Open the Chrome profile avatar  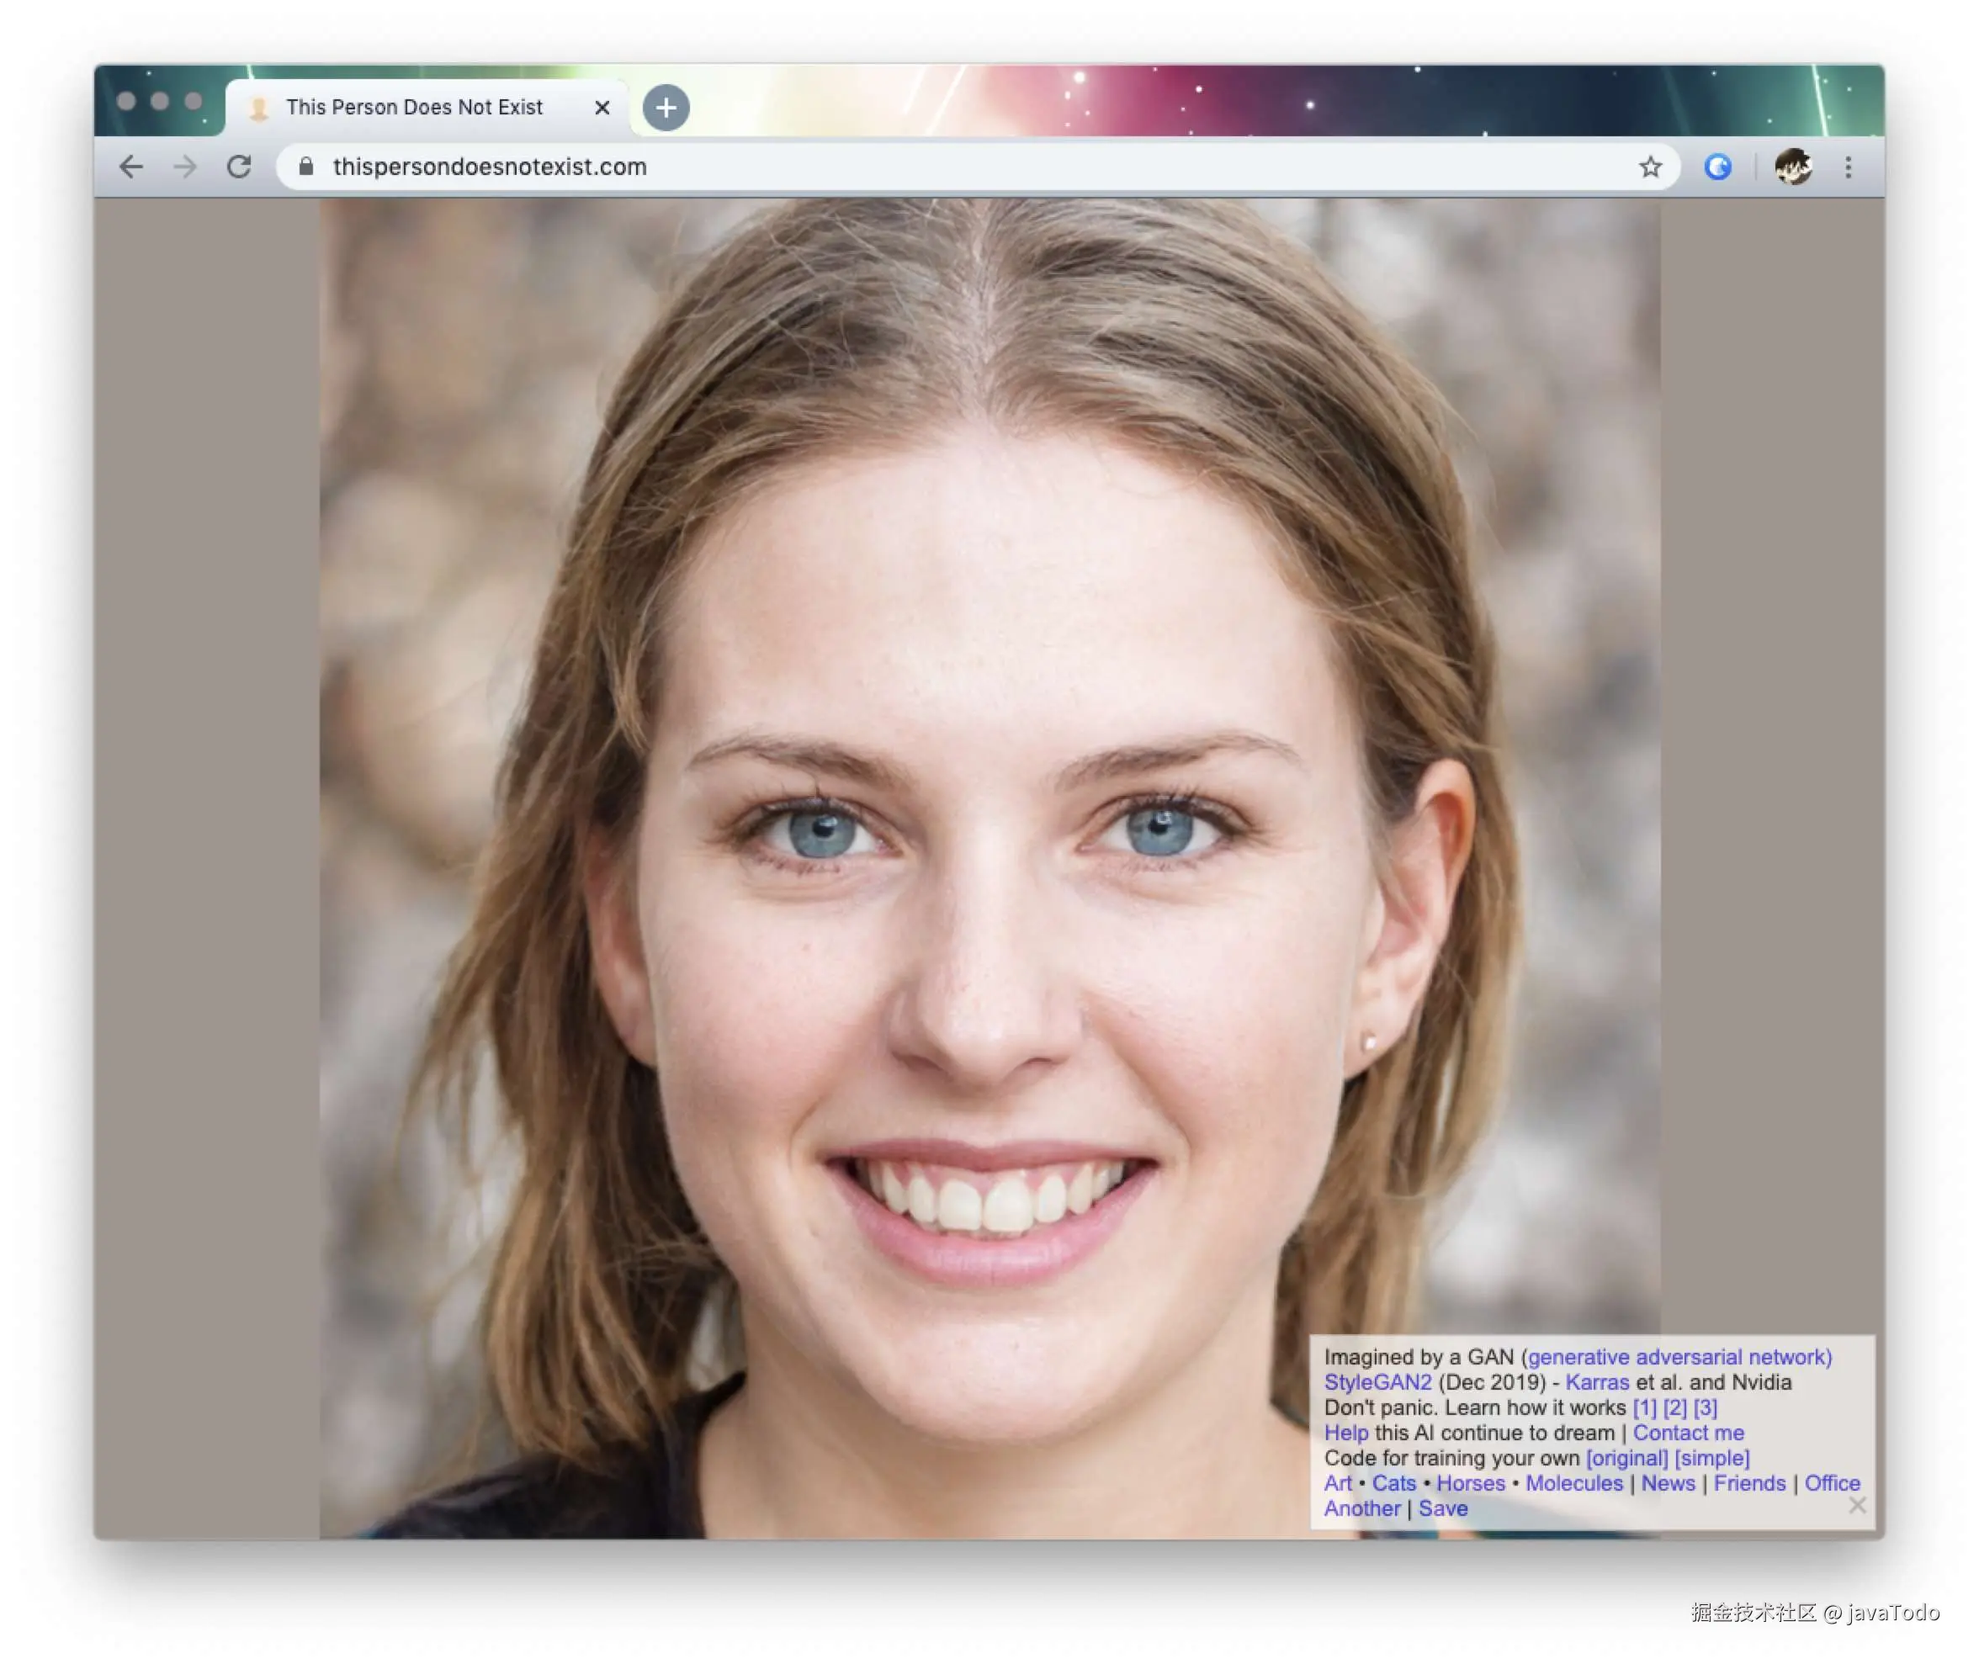coord(1792,167)
